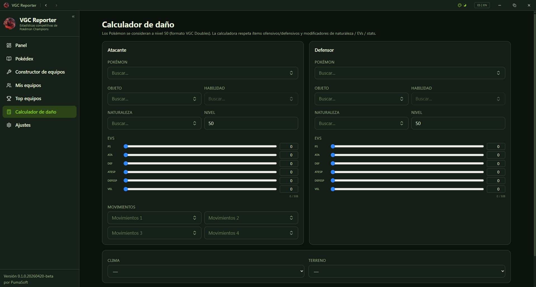Open the Movimientos 4 dropdown

click(251, 233)
